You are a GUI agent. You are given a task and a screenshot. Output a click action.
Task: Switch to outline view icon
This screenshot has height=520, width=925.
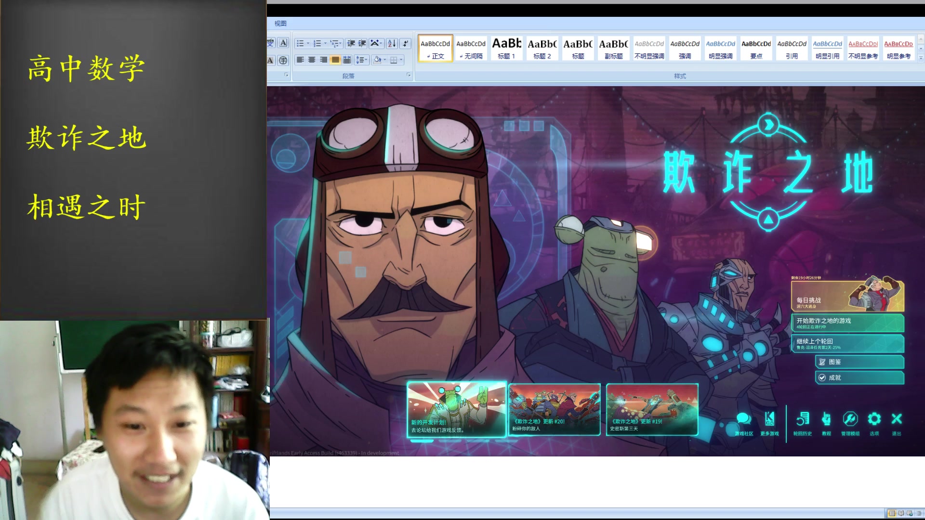coord(918,513)
